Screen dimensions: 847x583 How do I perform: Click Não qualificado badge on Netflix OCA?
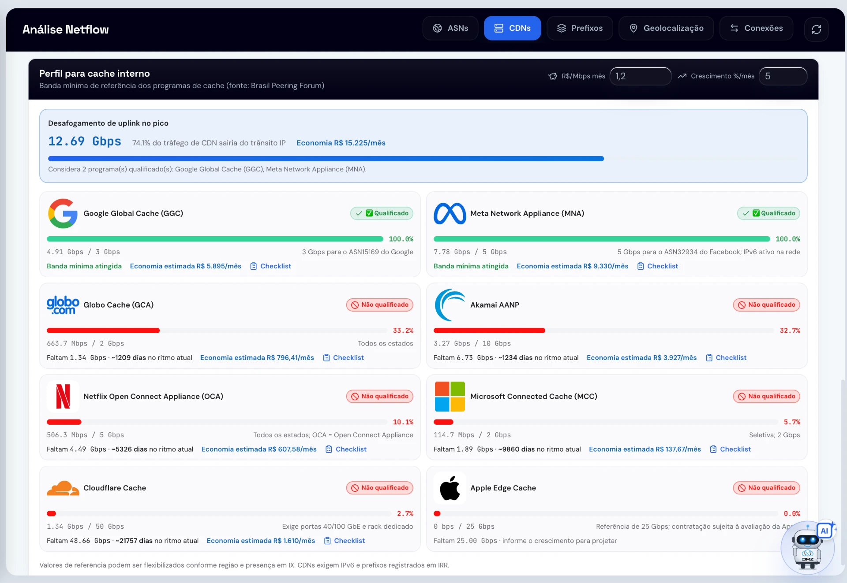(380, 397)
